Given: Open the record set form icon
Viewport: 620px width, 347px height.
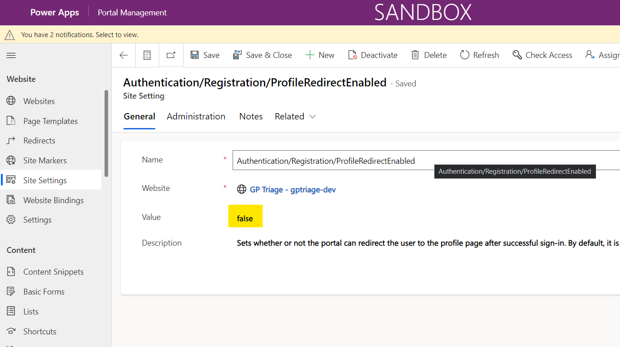Looking at the screenshot, I should 147,55.
